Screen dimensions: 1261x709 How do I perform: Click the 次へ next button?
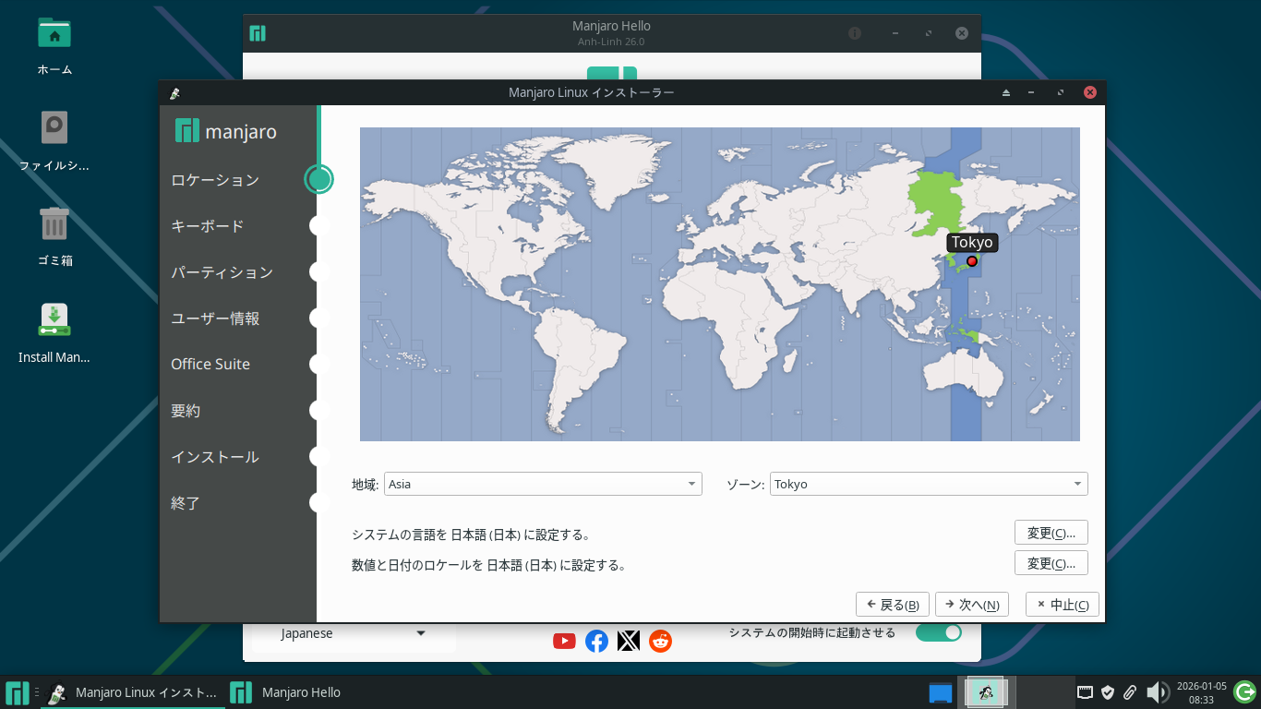[972, 605]
